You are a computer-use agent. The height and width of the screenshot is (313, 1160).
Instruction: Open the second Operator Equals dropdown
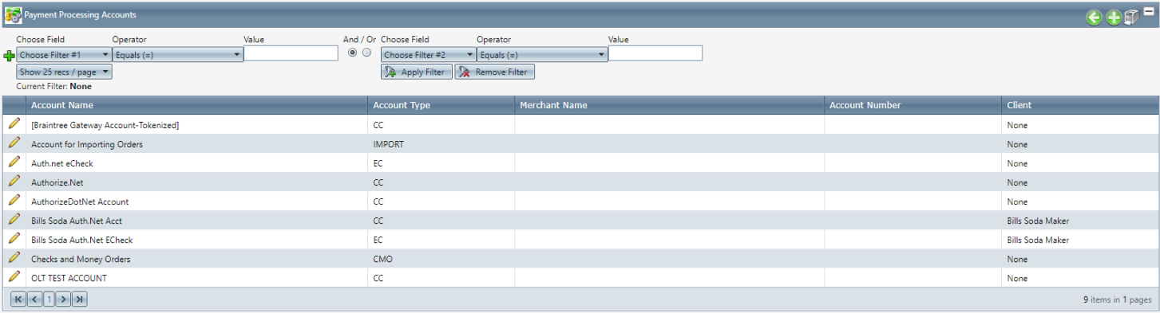tap(542, 55)
